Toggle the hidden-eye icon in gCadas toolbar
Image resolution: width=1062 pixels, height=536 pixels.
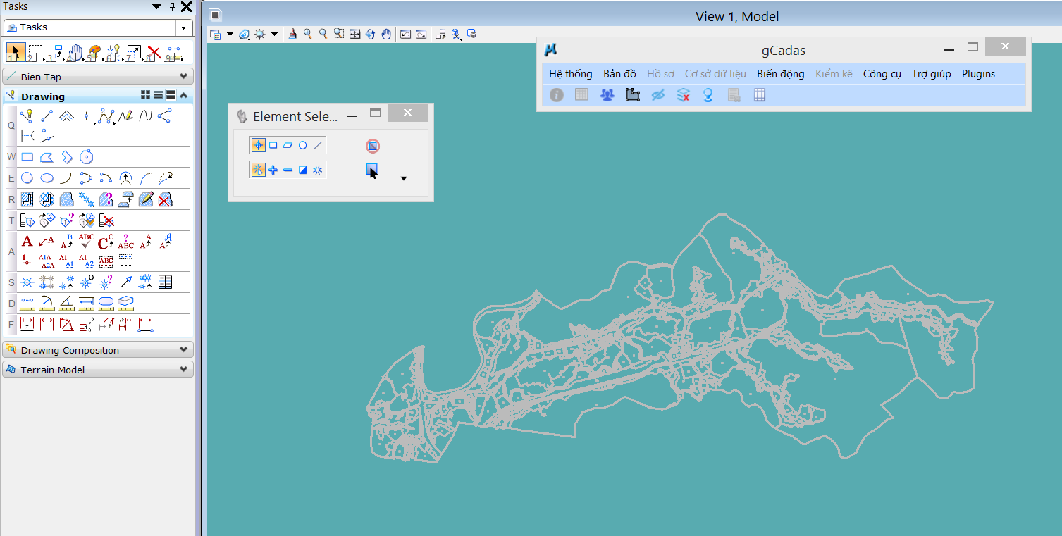pyautogui.click(x=657, y=95)
